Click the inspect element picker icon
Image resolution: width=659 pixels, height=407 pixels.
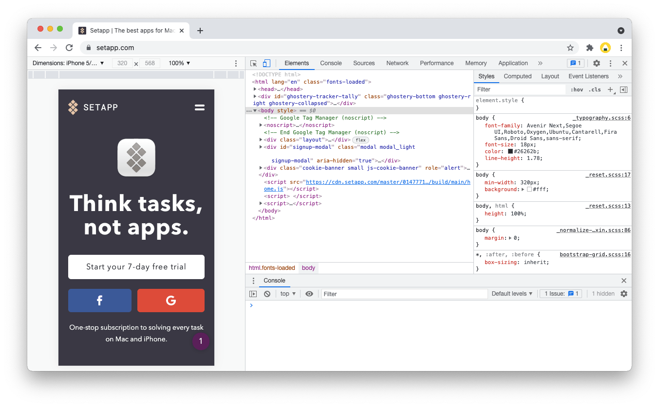click(x=253, y=63)
